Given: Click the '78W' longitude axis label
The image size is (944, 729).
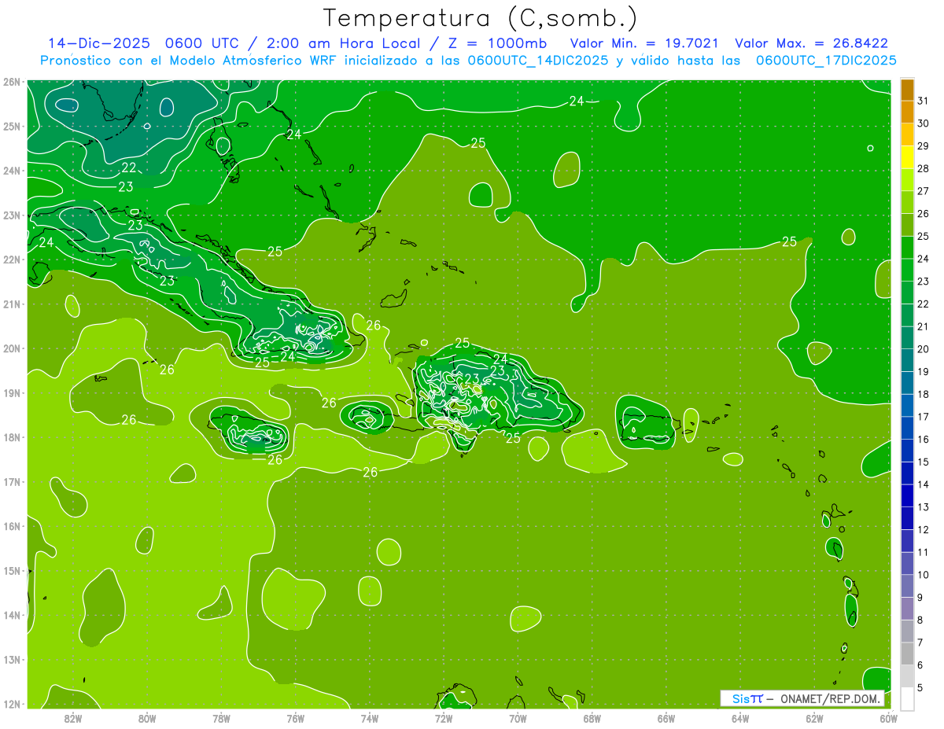Looking at the screenshot, I should point(221,718).
